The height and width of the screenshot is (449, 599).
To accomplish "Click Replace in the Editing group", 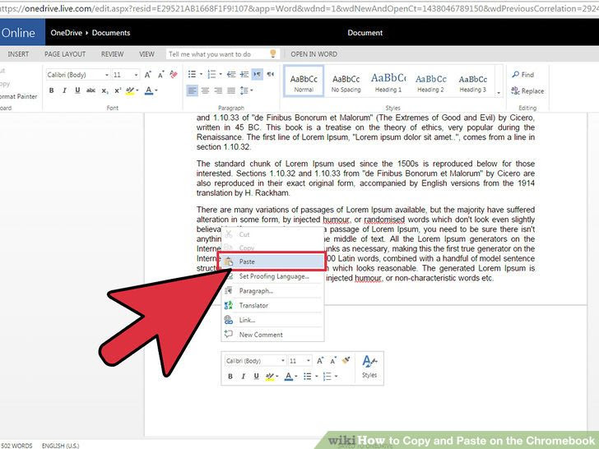I will click(527, 90).
